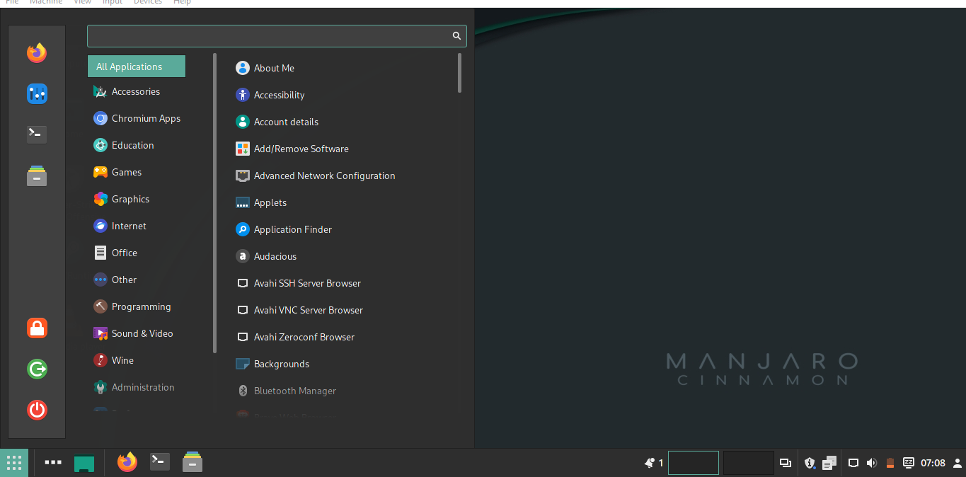This screenshot has width=966, height=477.
Task: Lock the screen using the orange padlock icon
Action: 37,328
